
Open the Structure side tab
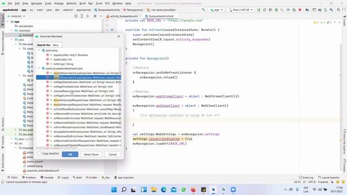[x=2, y=124]
